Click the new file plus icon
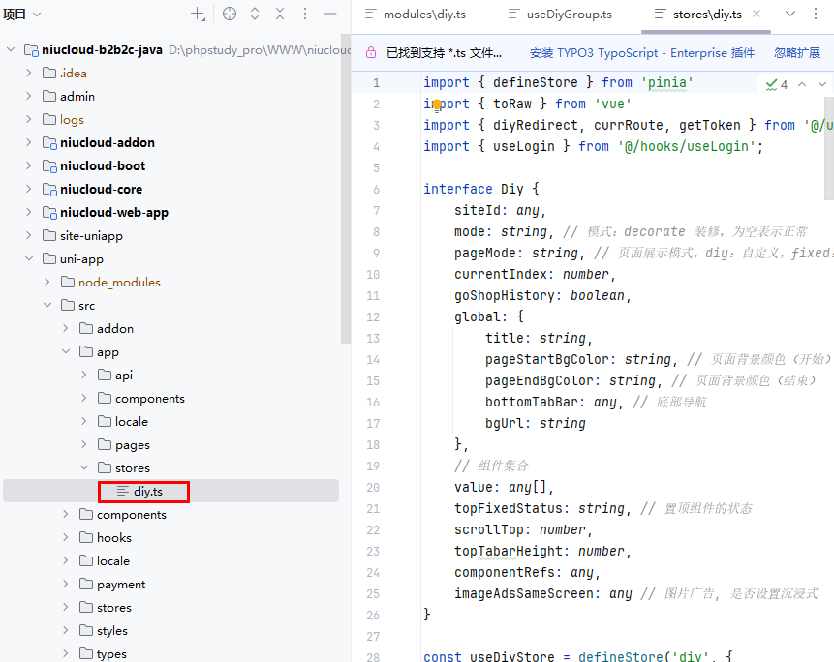Screen dimensions: 834x662 198,14
